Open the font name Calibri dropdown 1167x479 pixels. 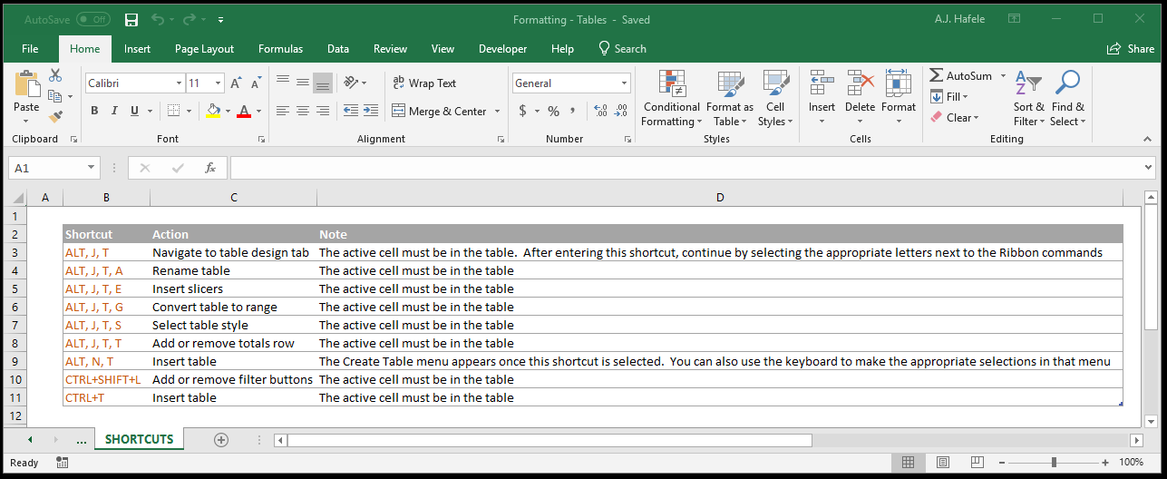179,83
